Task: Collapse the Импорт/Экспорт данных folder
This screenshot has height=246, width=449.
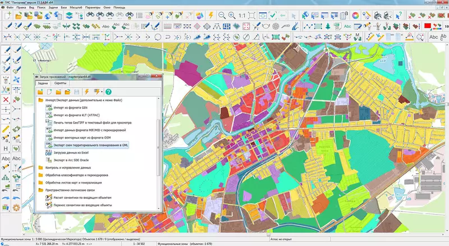Action: point(40,100)
